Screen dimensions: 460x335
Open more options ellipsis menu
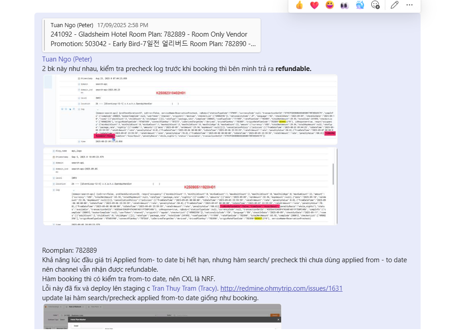point(410,5)
